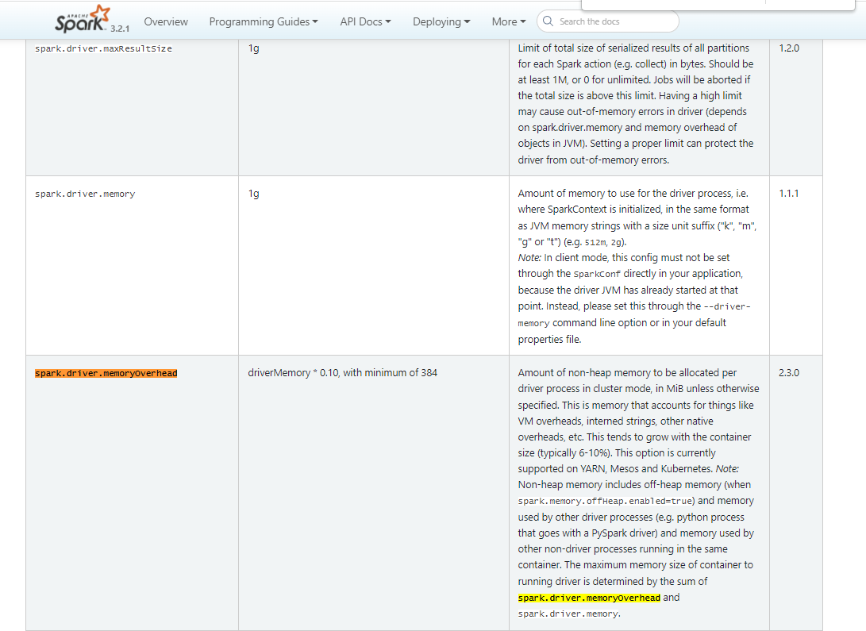
Task: Click the version 1.2.0 cell
Action: pyautogui.click(x=789, y=48)
